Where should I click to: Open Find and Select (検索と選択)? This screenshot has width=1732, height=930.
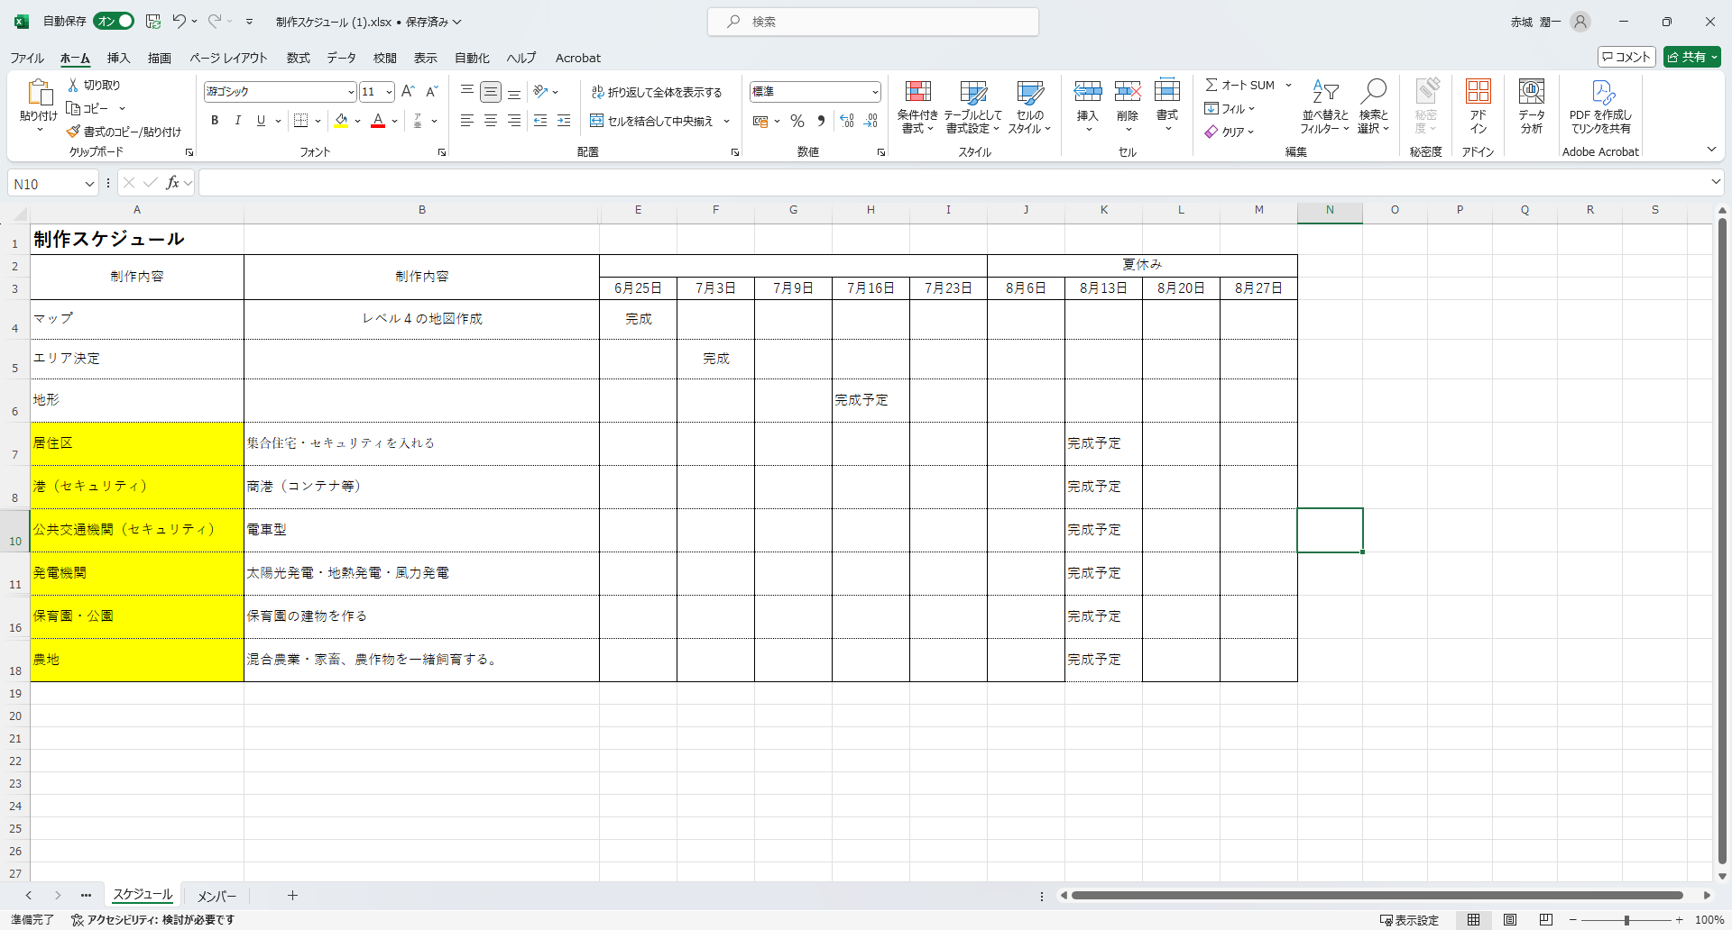pos(1374,106)
